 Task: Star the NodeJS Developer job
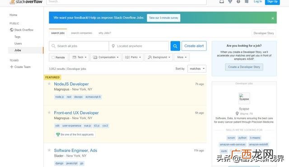(49, 84)
